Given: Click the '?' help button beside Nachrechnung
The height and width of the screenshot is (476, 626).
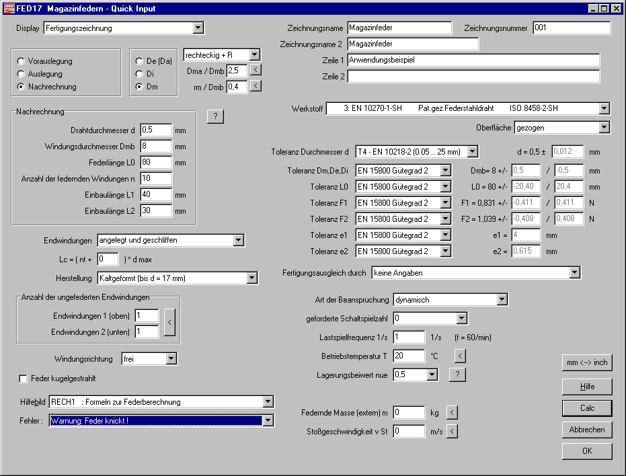Looking at the screenshot, I should point(215,116).
